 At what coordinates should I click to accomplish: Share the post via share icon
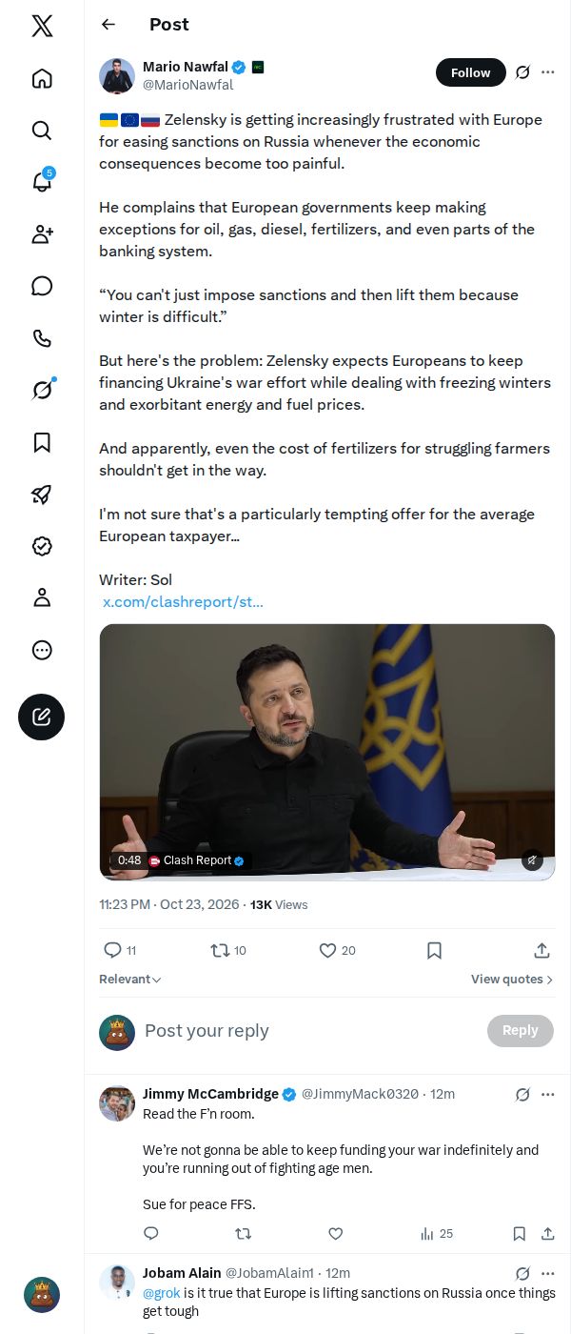[541, 950]
